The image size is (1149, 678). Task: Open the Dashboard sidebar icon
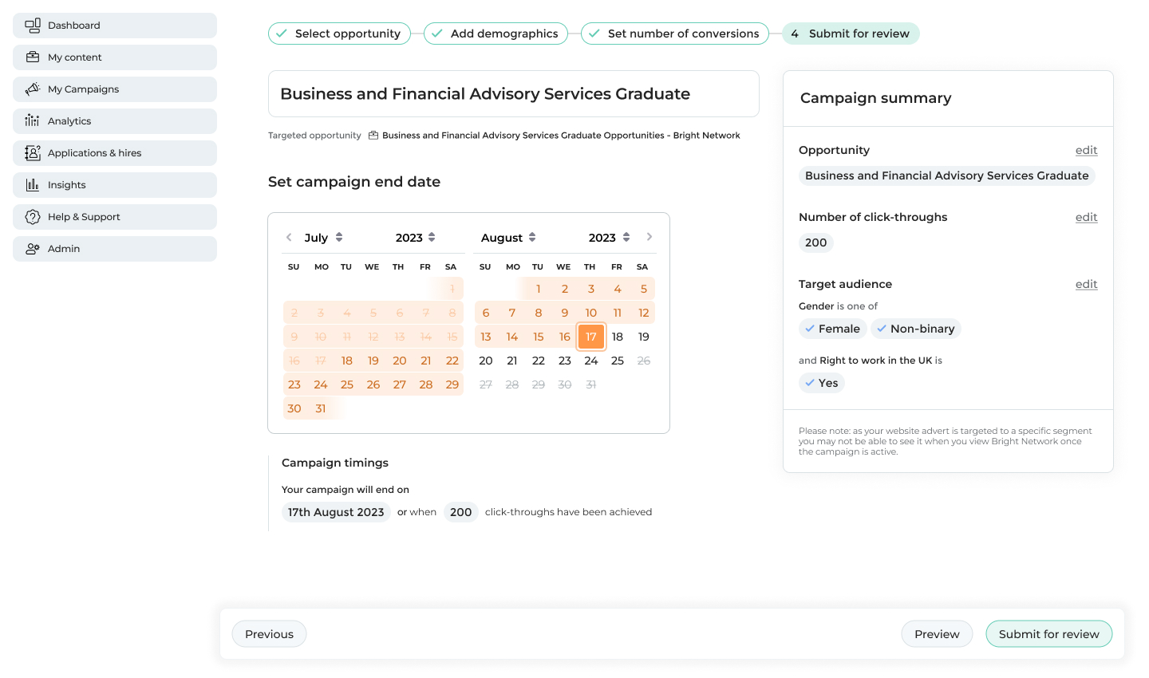pos(33,26)
